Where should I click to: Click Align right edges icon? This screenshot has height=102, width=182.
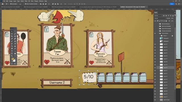coord(46,4)
